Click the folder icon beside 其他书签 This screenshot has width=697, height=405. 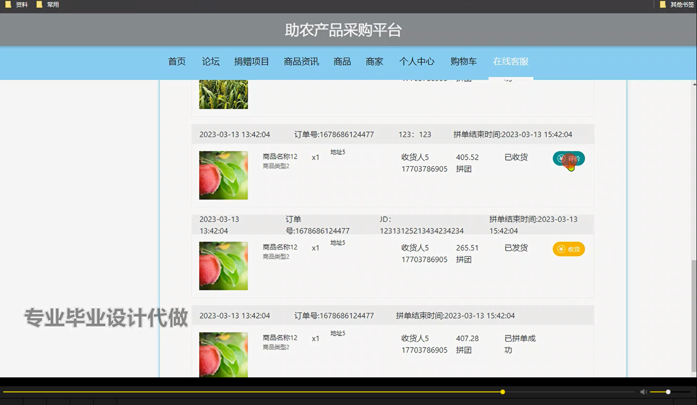click(x=662, y=4)
